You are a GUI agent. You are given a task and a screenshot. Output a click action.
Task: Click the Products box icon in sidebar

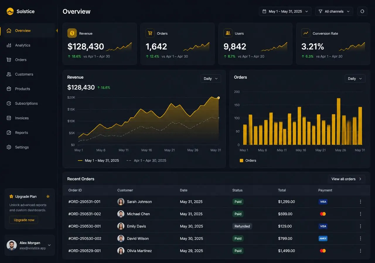point(9,89)
